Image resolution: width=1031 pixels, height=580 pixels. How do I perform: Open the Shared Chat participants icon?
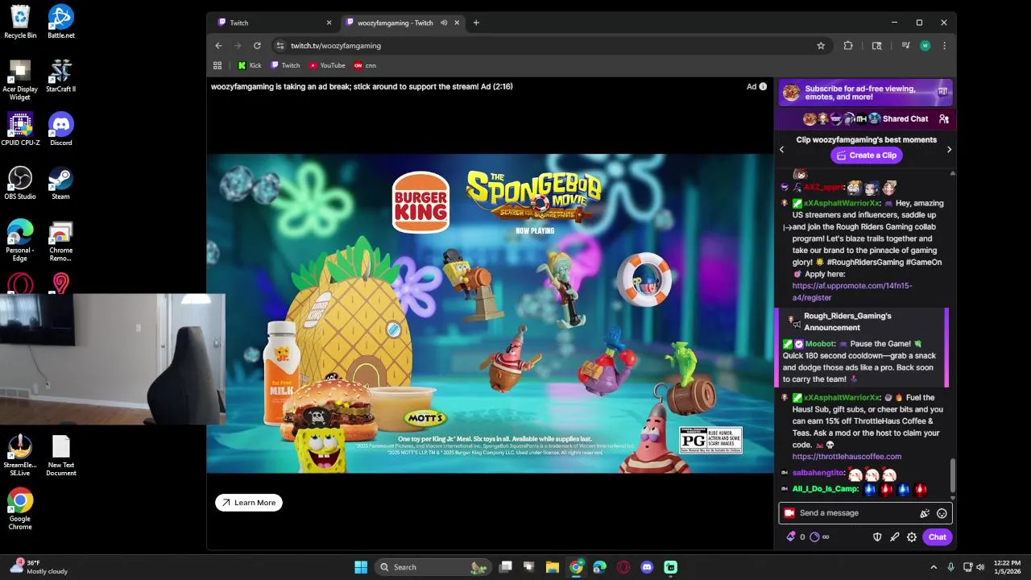click(943, 119)
